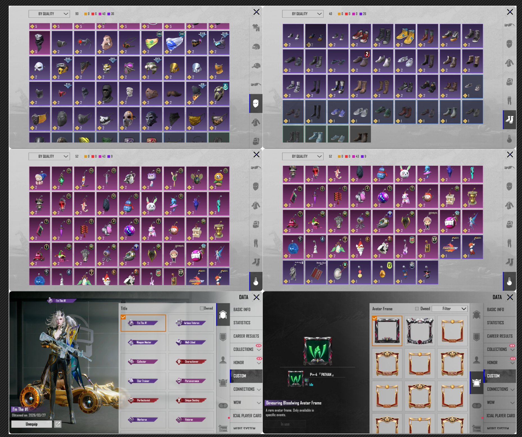Image resolution: width=522 pixels, height=437 pixels.
Task: Choose the Unique Destiny title
Action: click(191, 400)
